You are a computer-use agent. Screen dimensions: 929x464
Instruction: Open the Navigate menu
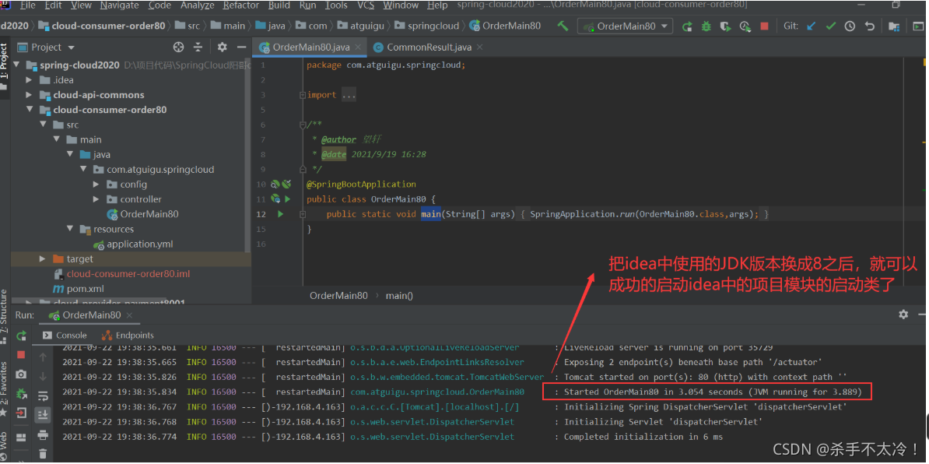(121, 5)
